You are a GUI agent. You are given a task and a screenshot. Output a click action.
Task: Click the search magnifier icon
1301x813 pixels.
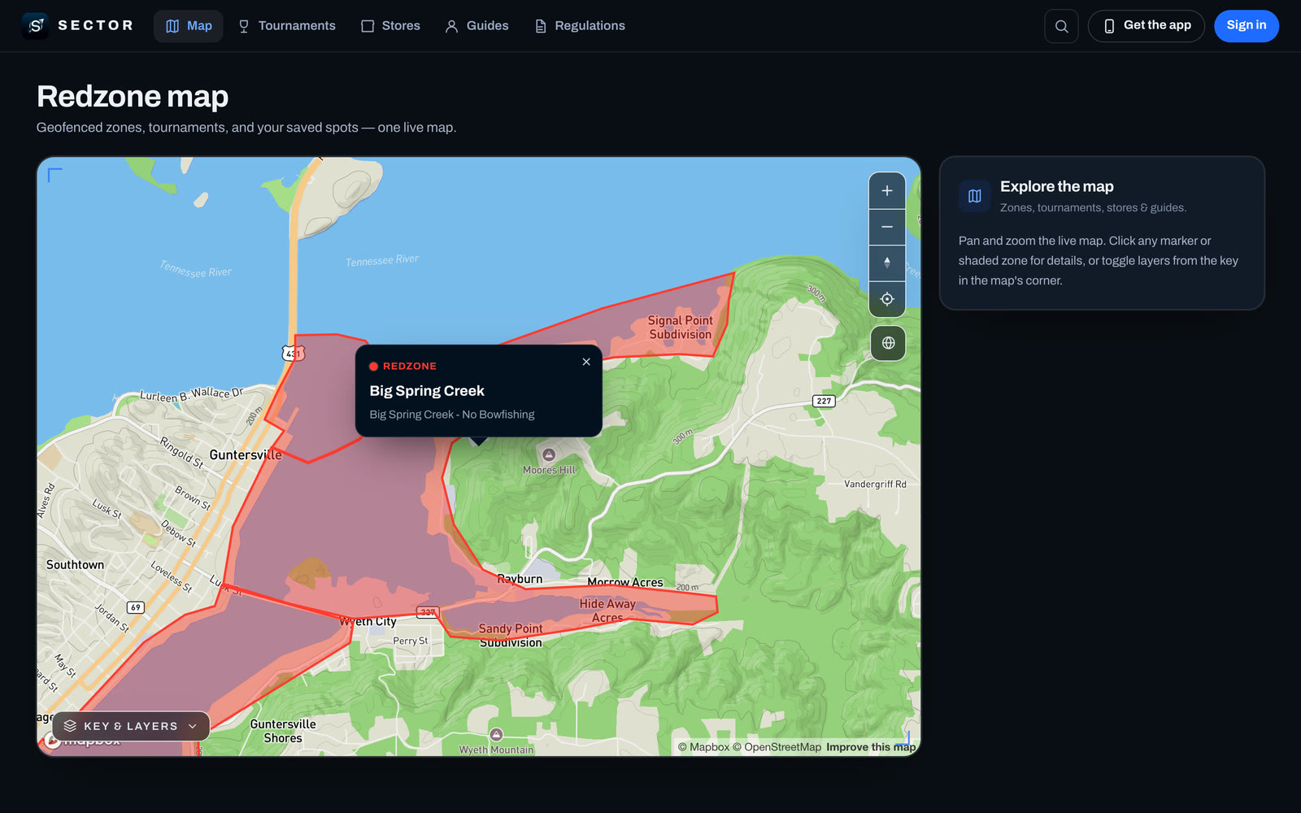coord(1061,26)
